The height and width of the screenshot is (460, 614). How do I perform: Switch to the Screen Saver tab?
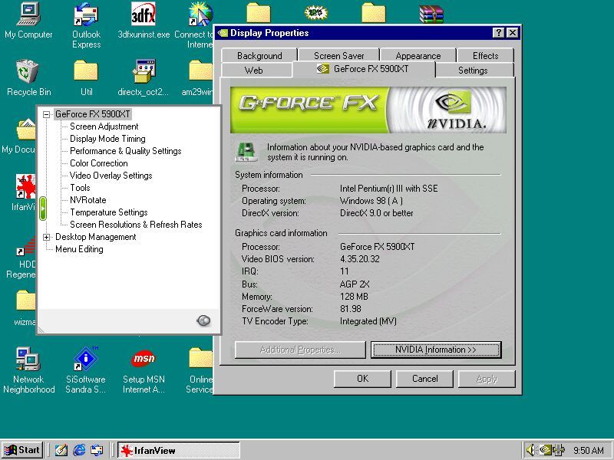[338, 55]
